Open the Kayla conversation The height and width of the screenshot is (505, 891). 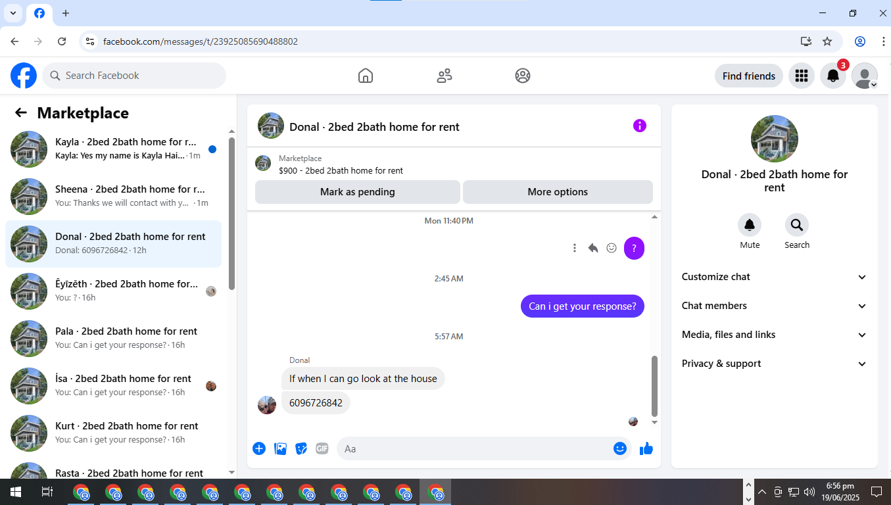pos(113,149)
